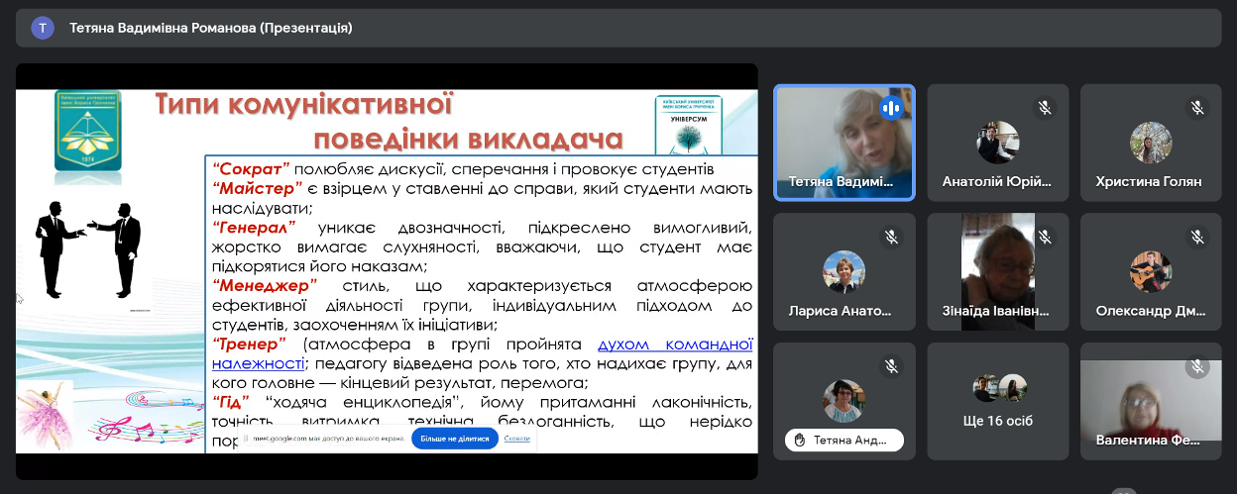Click name label Анатолій Юрій
This screenshot has height=494, width=1237.
pyautogui.click(x=997, y=181)
